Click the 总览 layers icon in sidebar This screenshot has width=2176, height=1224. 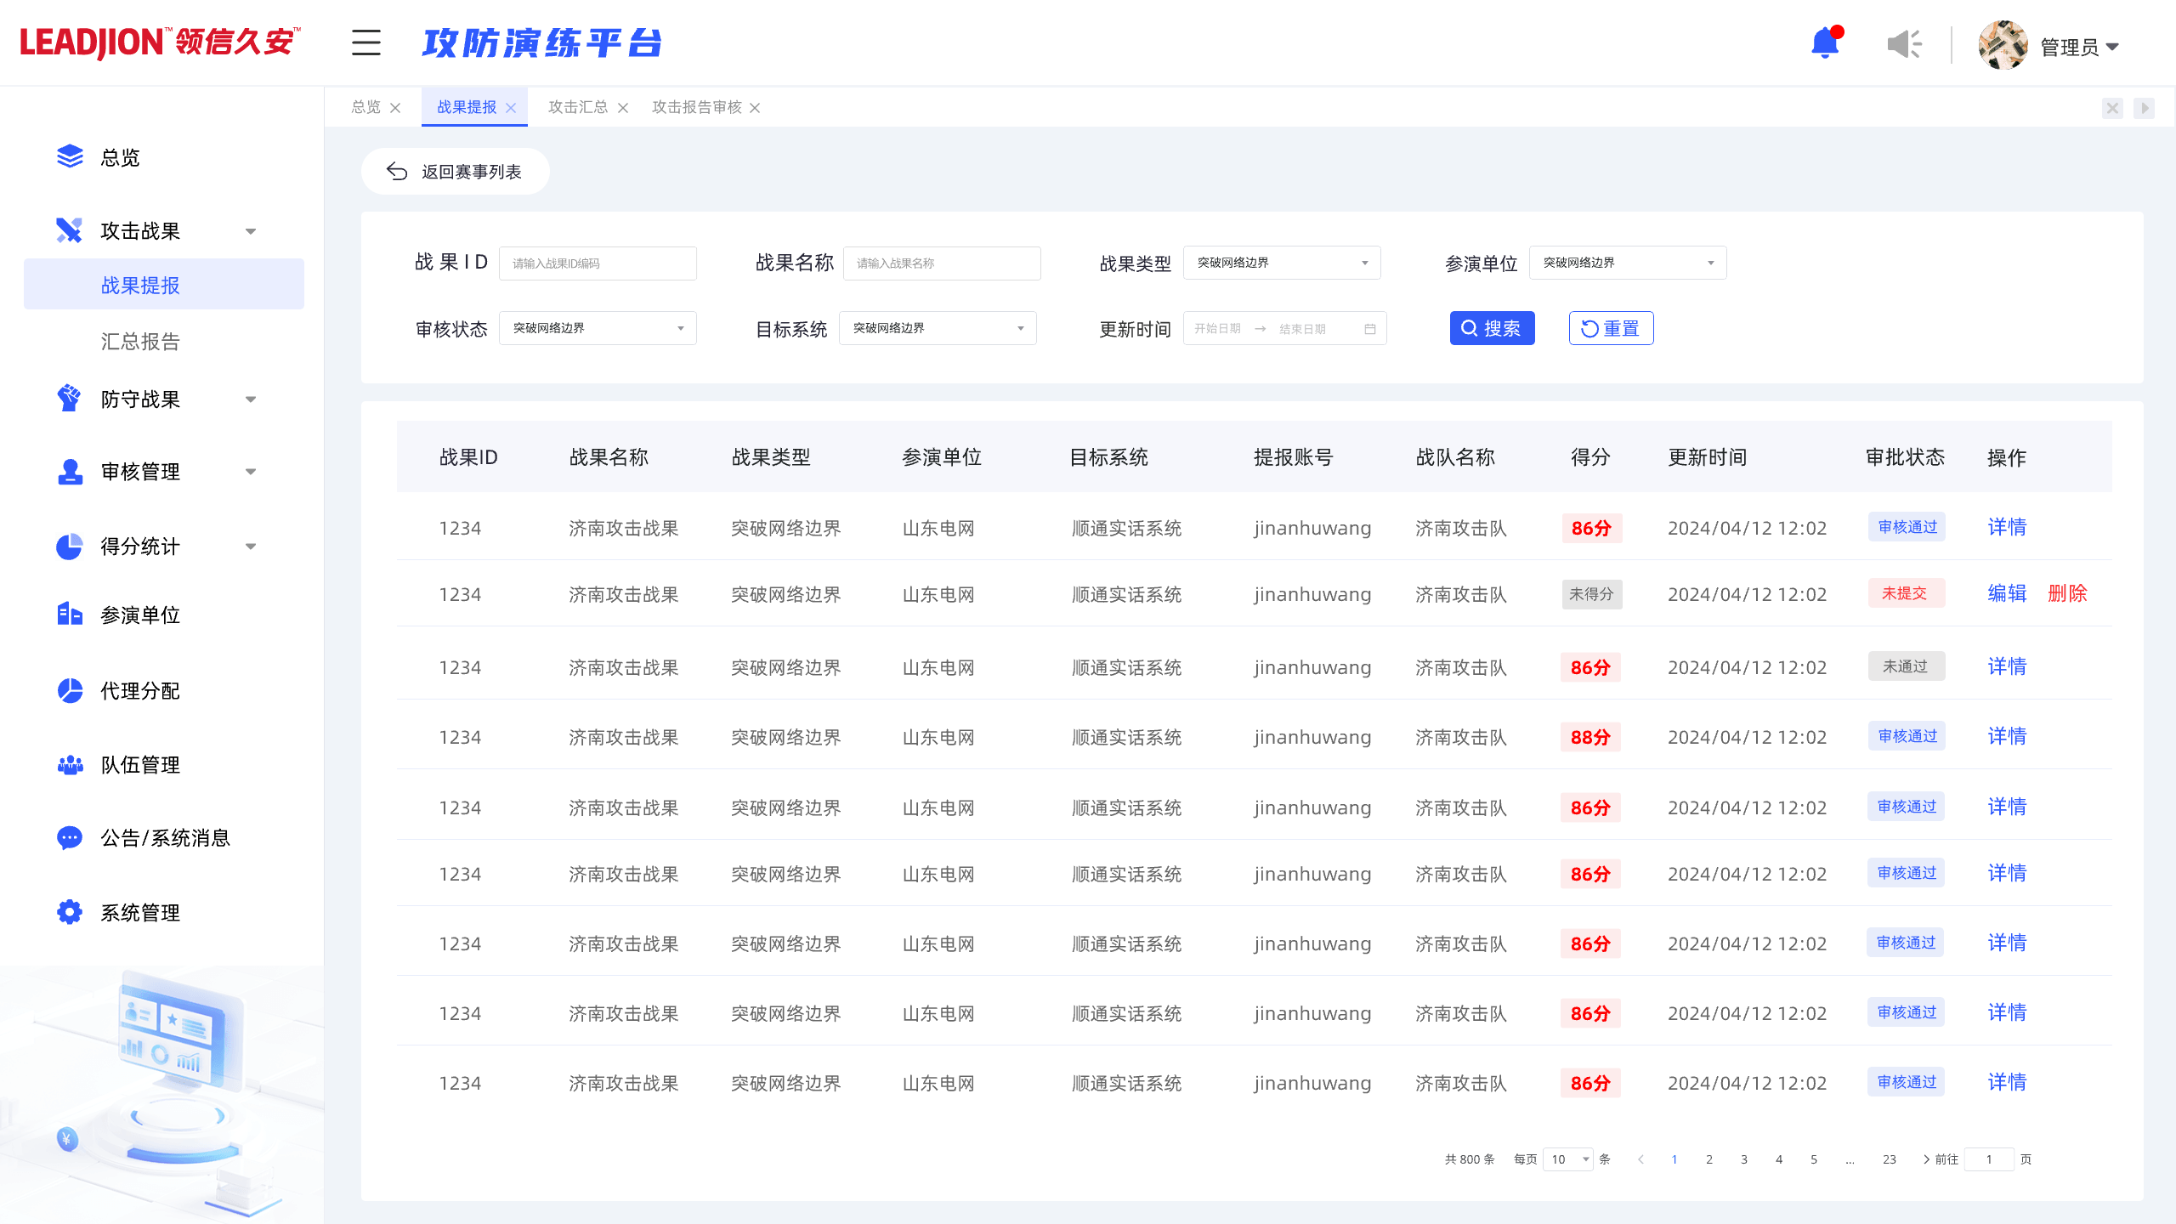[70, 156]
